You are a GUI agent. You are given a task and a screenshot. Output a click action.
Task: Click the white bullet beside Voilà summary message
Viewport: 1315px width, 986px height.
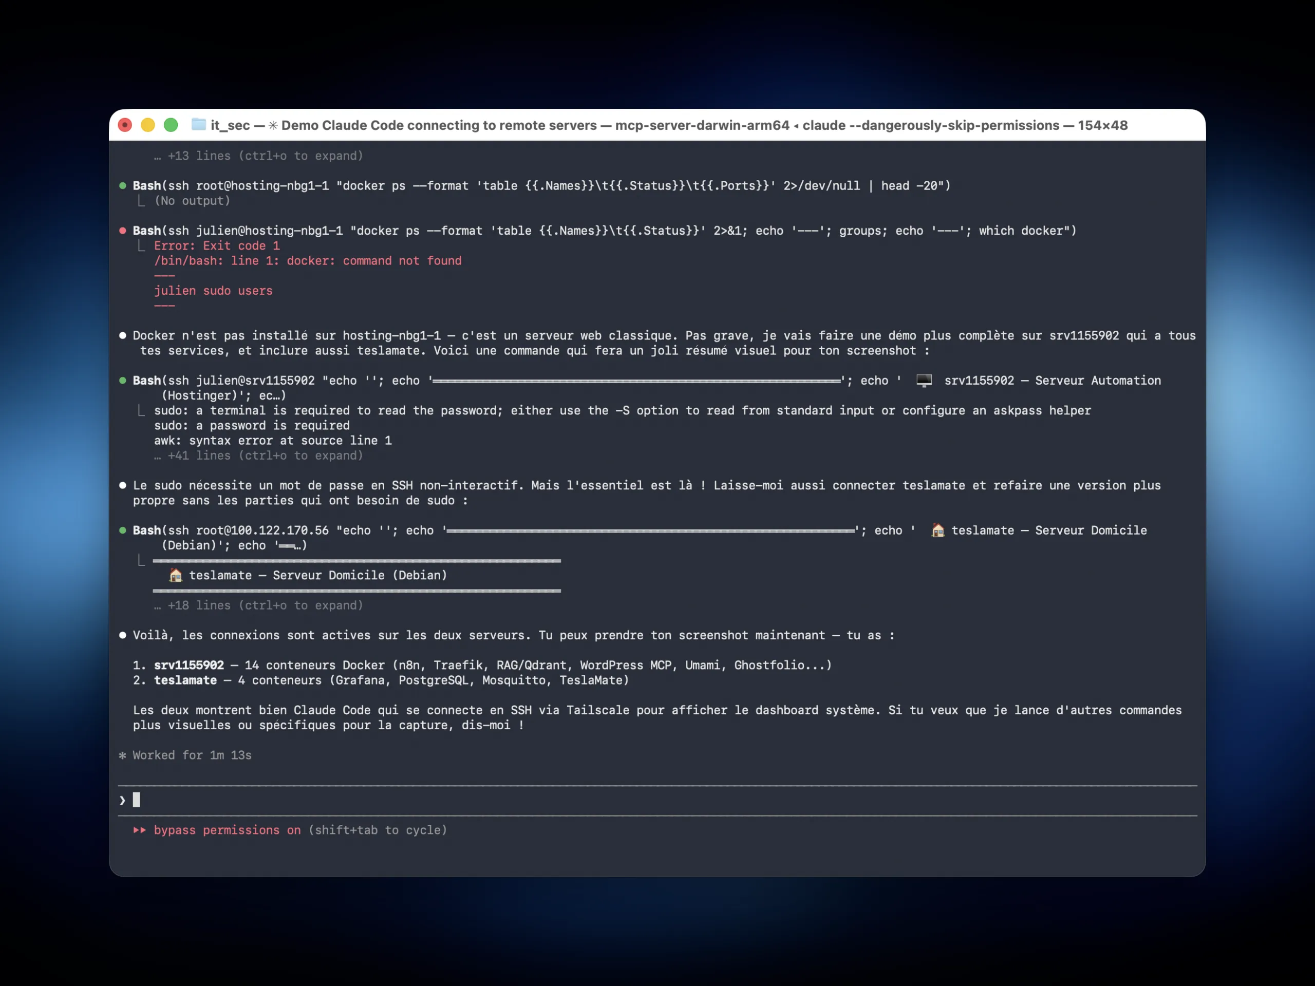pos(122,635)
